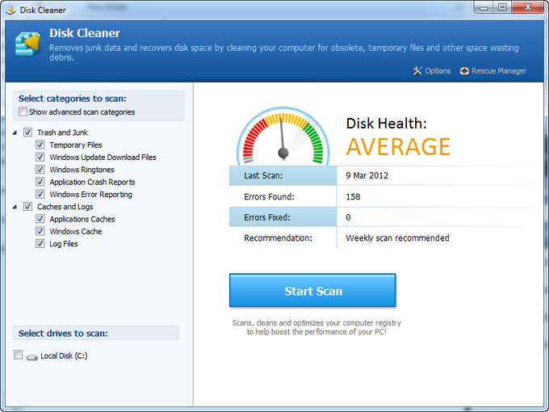Click the Disk Cleaner logo icon in header
This screenshot has height=412, width=549.
pyautogui.click(x=27, y=43)
